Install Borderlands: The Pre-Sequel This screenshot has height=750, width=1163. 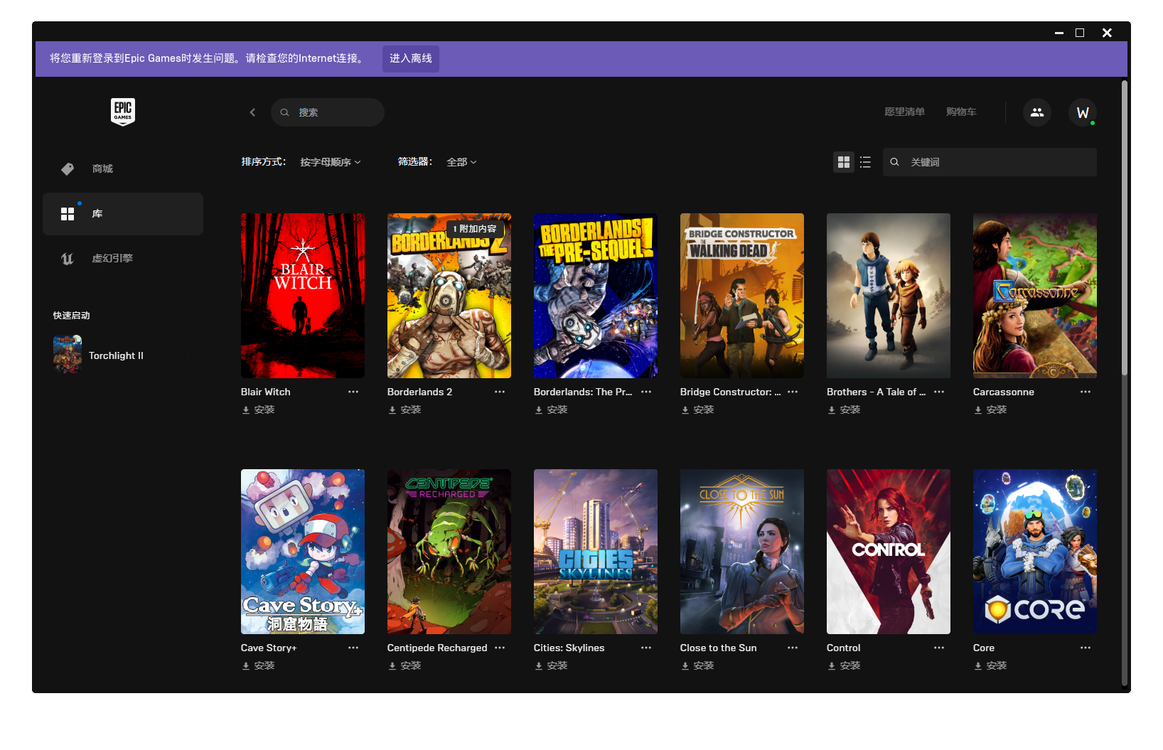pyautogui.click(x=551, y=409)
